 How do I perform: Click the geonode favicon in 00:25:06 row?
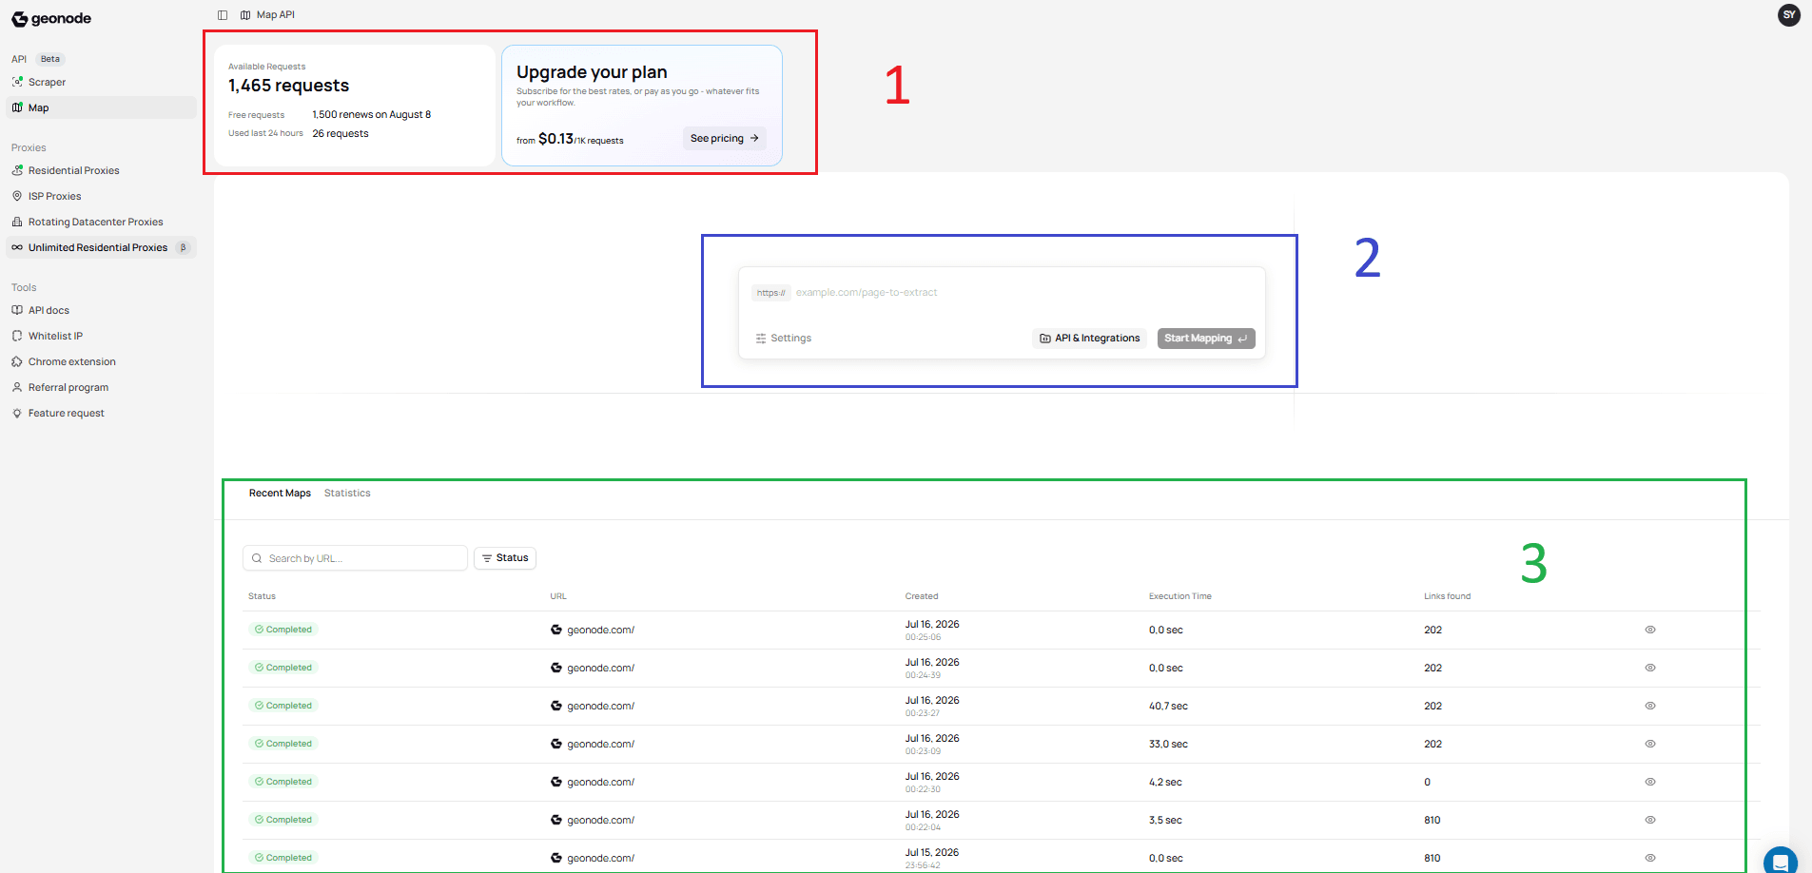(556, 630)
